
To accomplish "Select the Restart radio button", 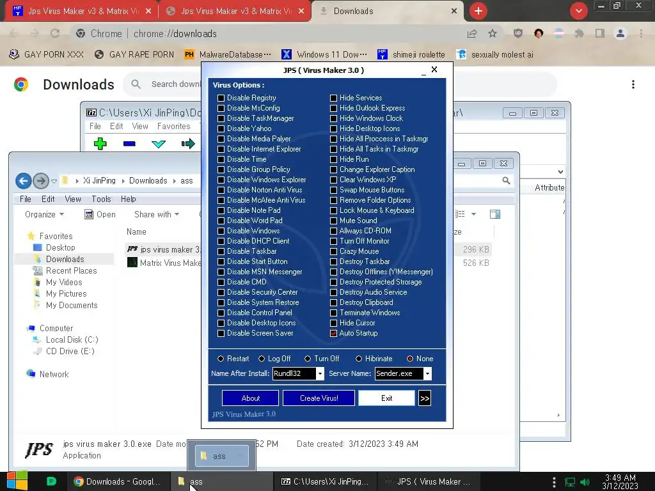I will (221, 359).
